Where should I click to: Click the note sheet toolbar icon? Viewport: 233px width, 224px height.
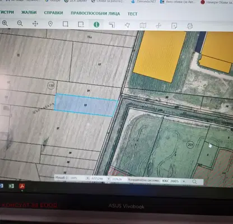pos(174,26)
